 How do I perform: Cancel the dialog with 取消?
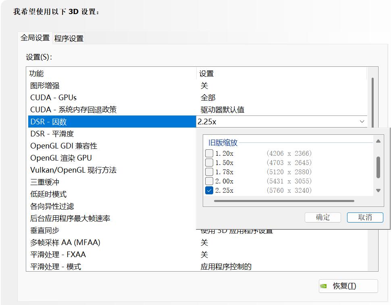point(364,217)
